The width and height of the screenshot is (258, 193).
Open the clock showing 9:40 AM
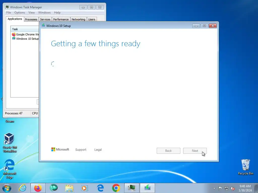[x=245, y=188]
